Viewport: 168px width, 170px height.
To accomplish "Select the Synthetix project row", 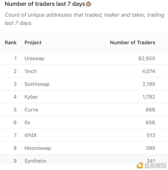I will pos(84,161).
